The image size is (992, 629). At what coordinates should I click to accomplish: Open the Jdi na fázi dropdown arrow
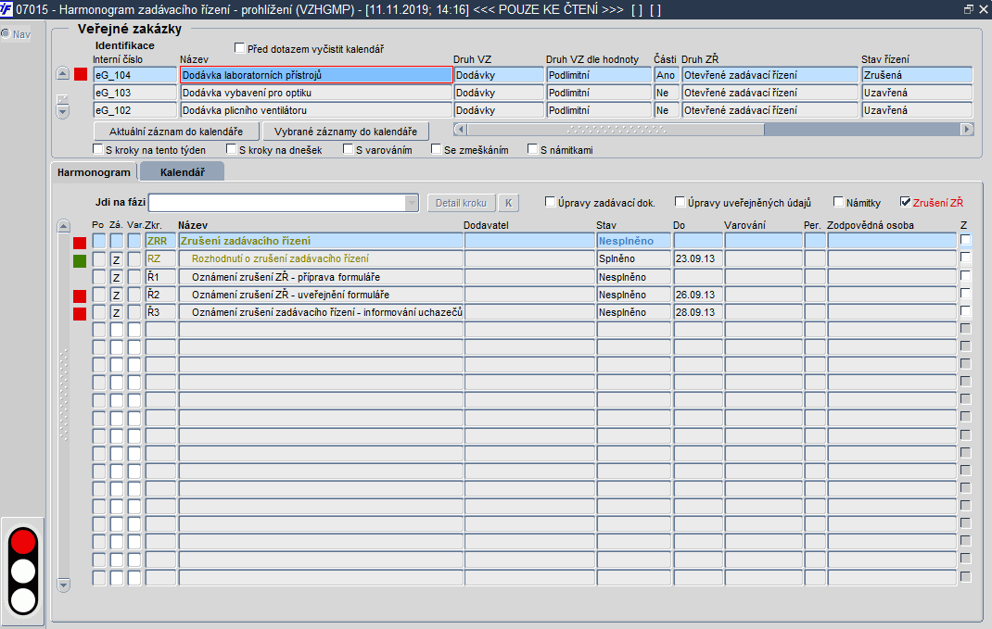point(412,203)
